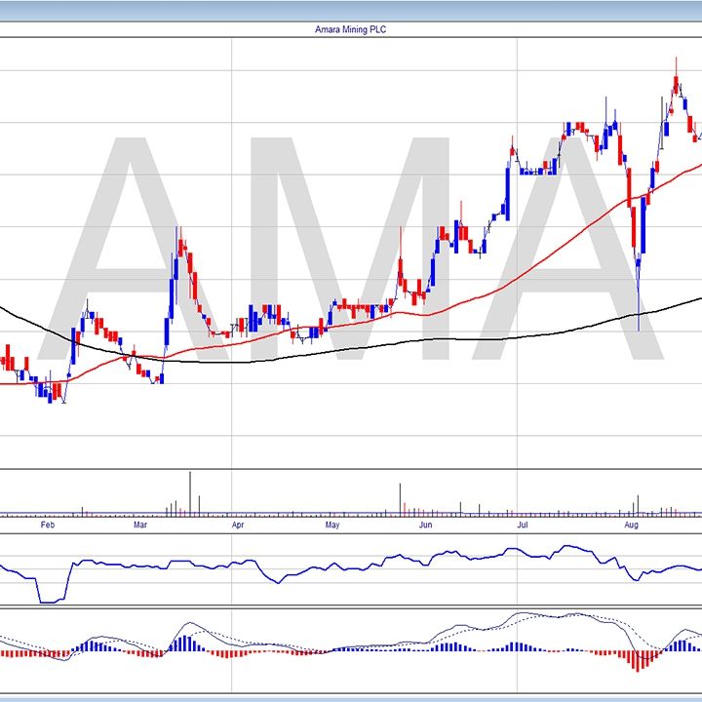
Task: Click the blue window title bar at the top
Action: pyautogui.click(x=351, y=10)
